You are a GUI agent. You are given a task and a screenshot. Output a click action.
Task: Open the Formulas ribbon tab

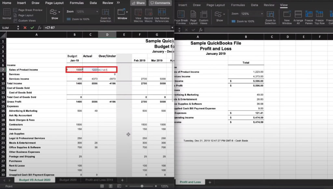(x=77, y=3)
